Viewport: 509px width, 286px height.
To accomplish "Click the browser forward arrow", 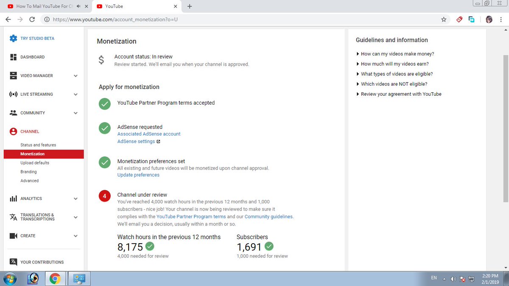I will pyautogui.click(x=20, y=19).
